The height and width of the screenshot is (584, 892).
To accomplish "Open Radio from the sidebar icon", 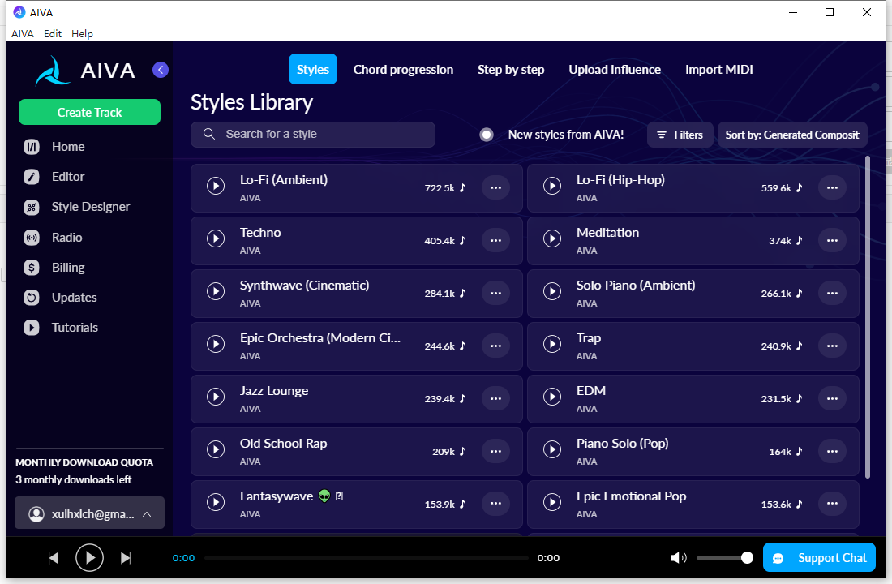I will (x=32, y=238).
